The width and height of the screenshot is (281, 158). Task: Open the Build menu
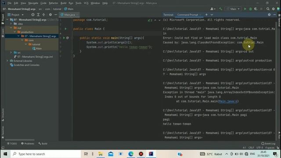[x=63, y=3]
